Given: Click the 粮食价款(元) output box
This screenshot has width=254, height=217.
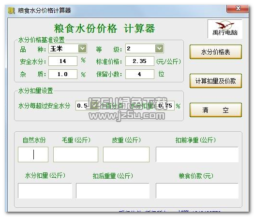Looking at the screenshot, I should click(x=197, y=191).
